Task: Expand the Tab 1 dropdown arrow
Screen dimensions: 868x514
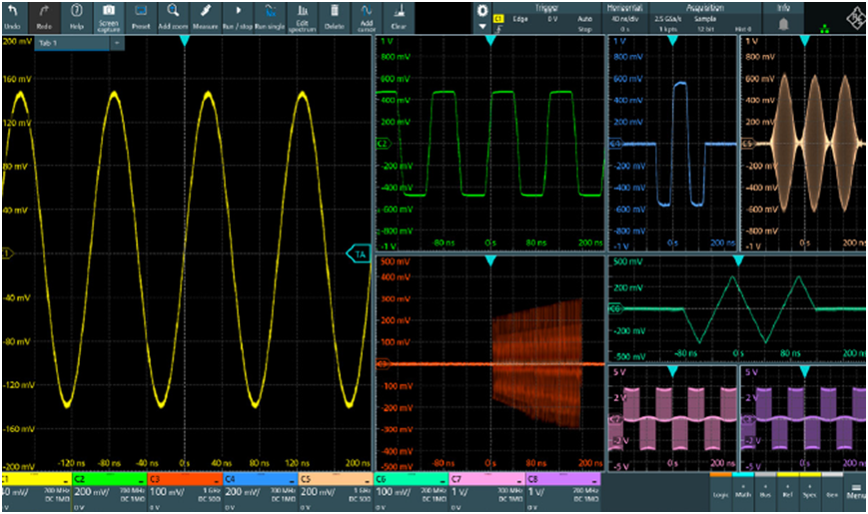Action: coord(117,44)
